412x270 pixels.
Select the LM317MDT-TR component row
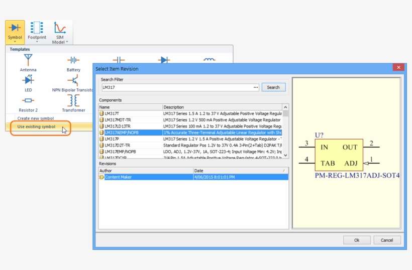pos(131,120)
